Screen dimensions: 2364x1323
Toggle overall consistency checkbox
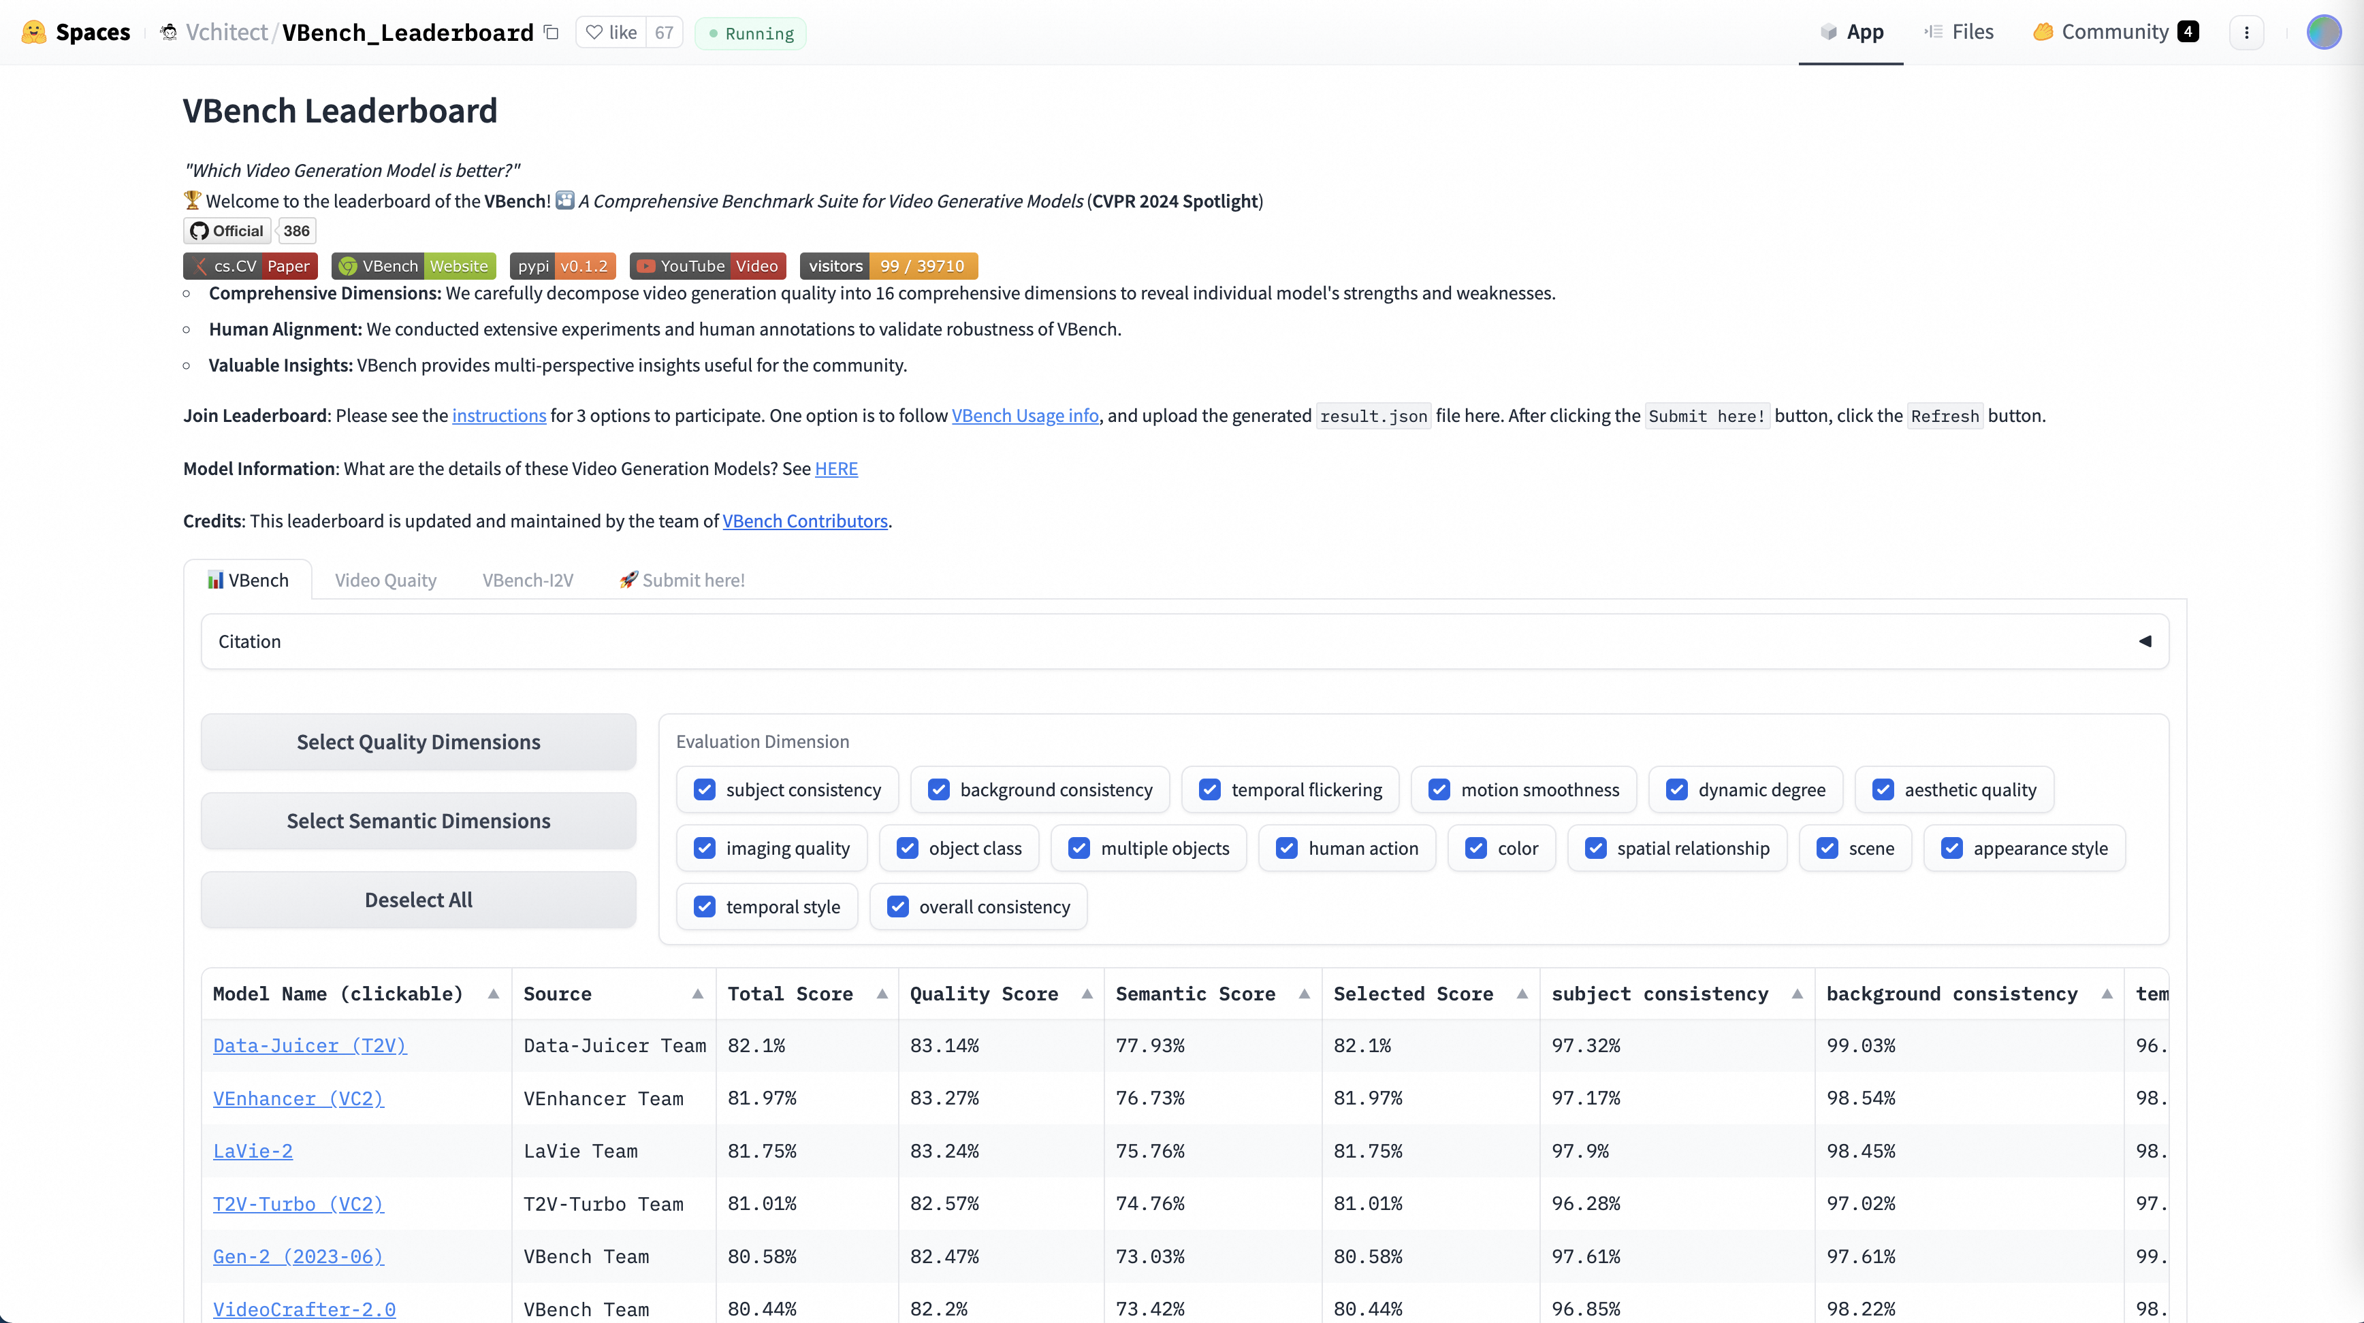(x=897, y=907)
